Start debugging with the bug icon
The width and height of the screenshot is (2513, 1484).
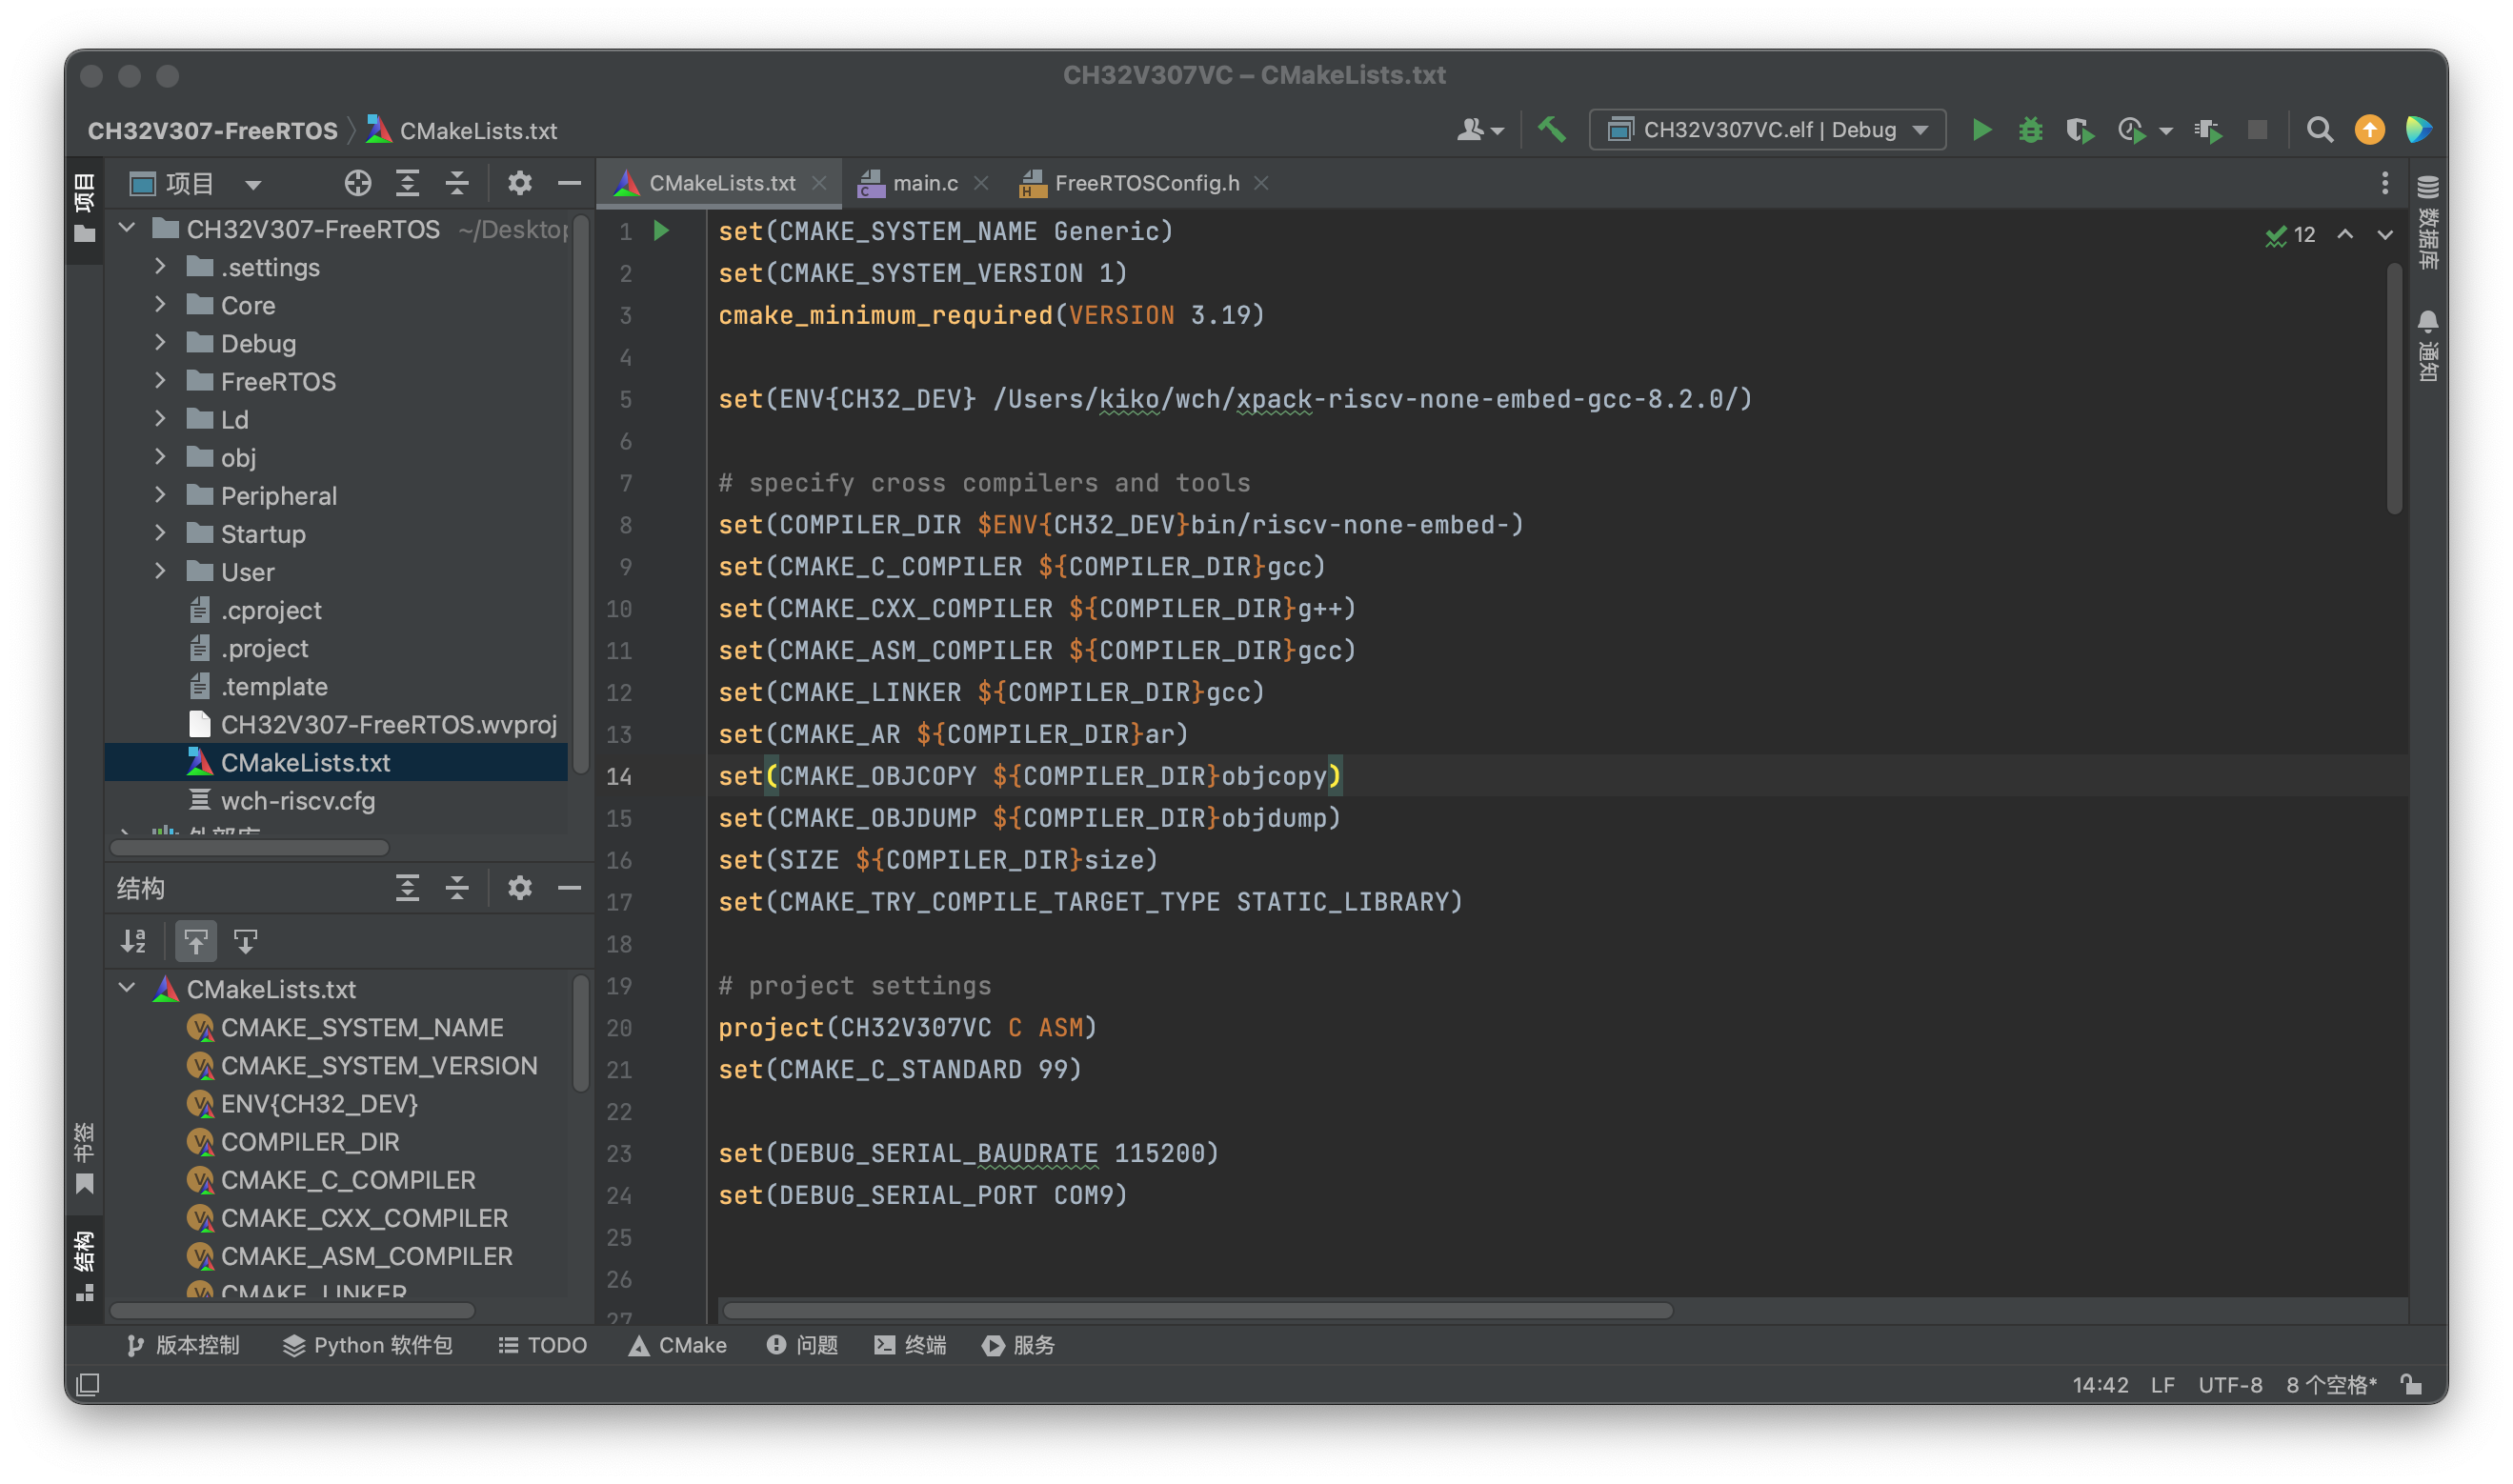(x=2030, y=130)
